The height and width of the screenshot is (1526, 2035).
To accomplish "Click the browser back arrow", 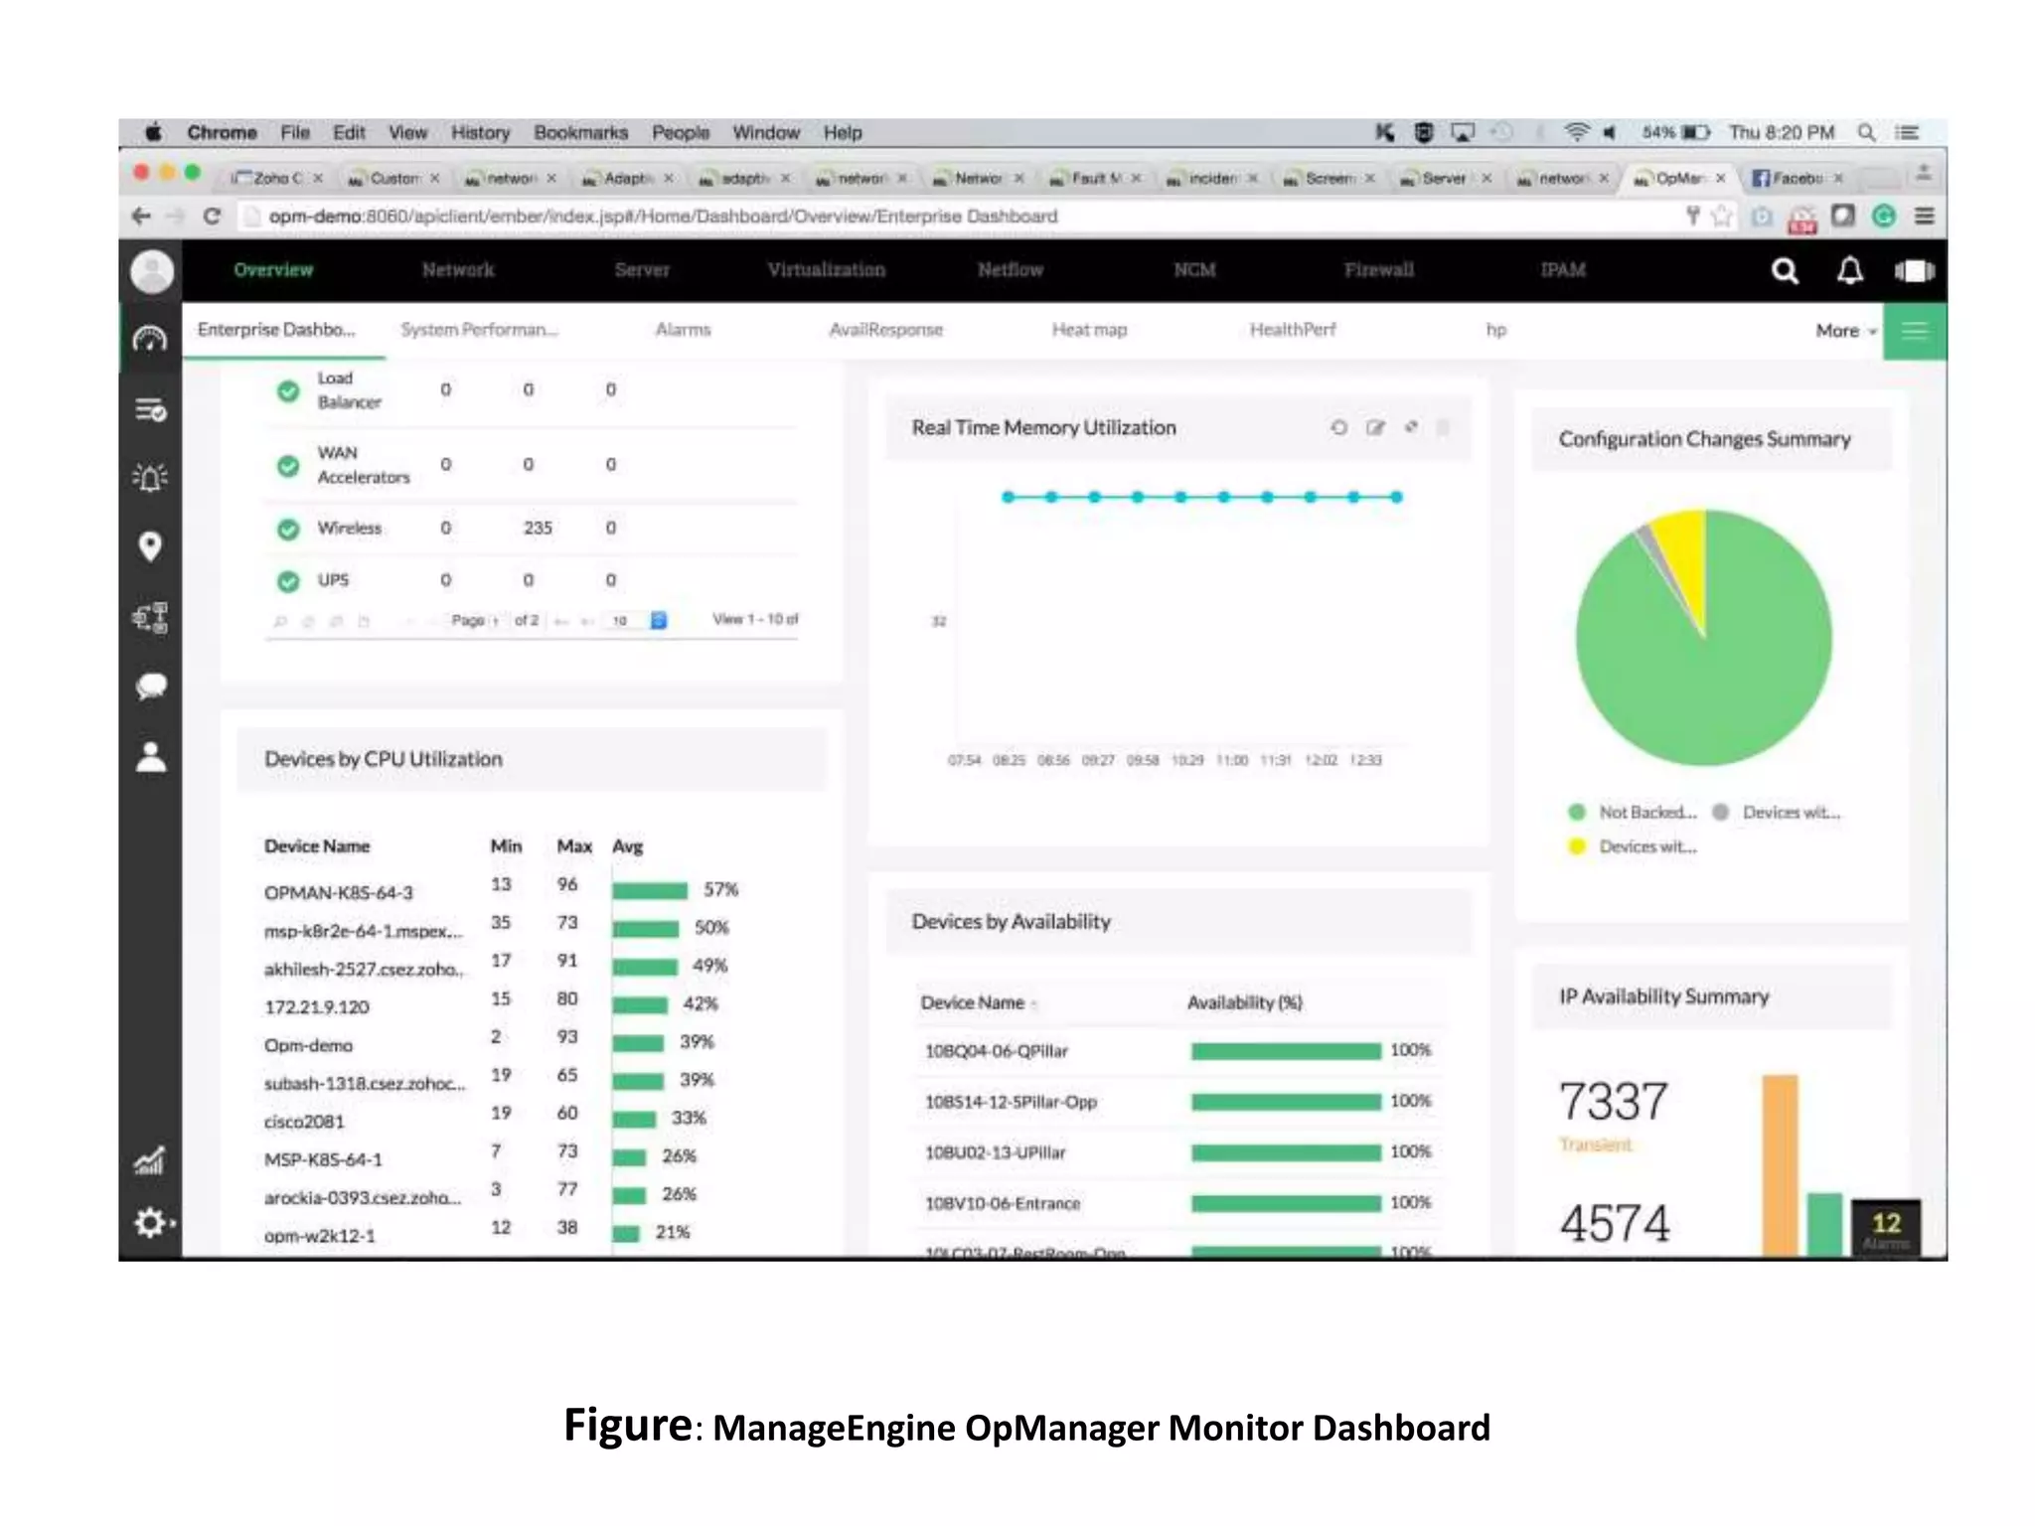I will 142,216.
